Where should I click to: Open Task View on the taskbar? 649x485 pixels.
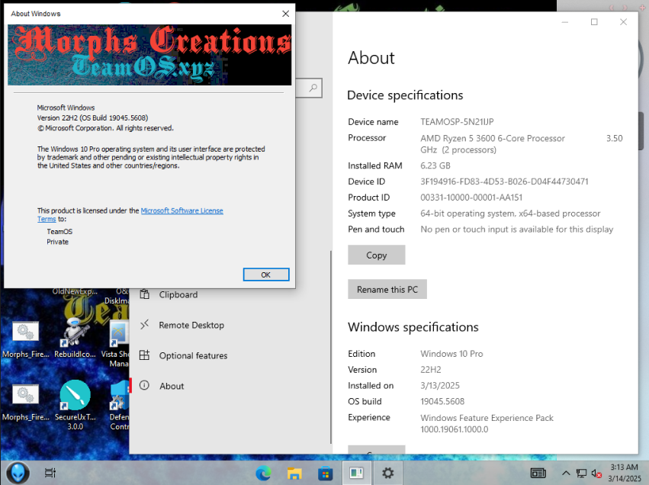(50, 473)
